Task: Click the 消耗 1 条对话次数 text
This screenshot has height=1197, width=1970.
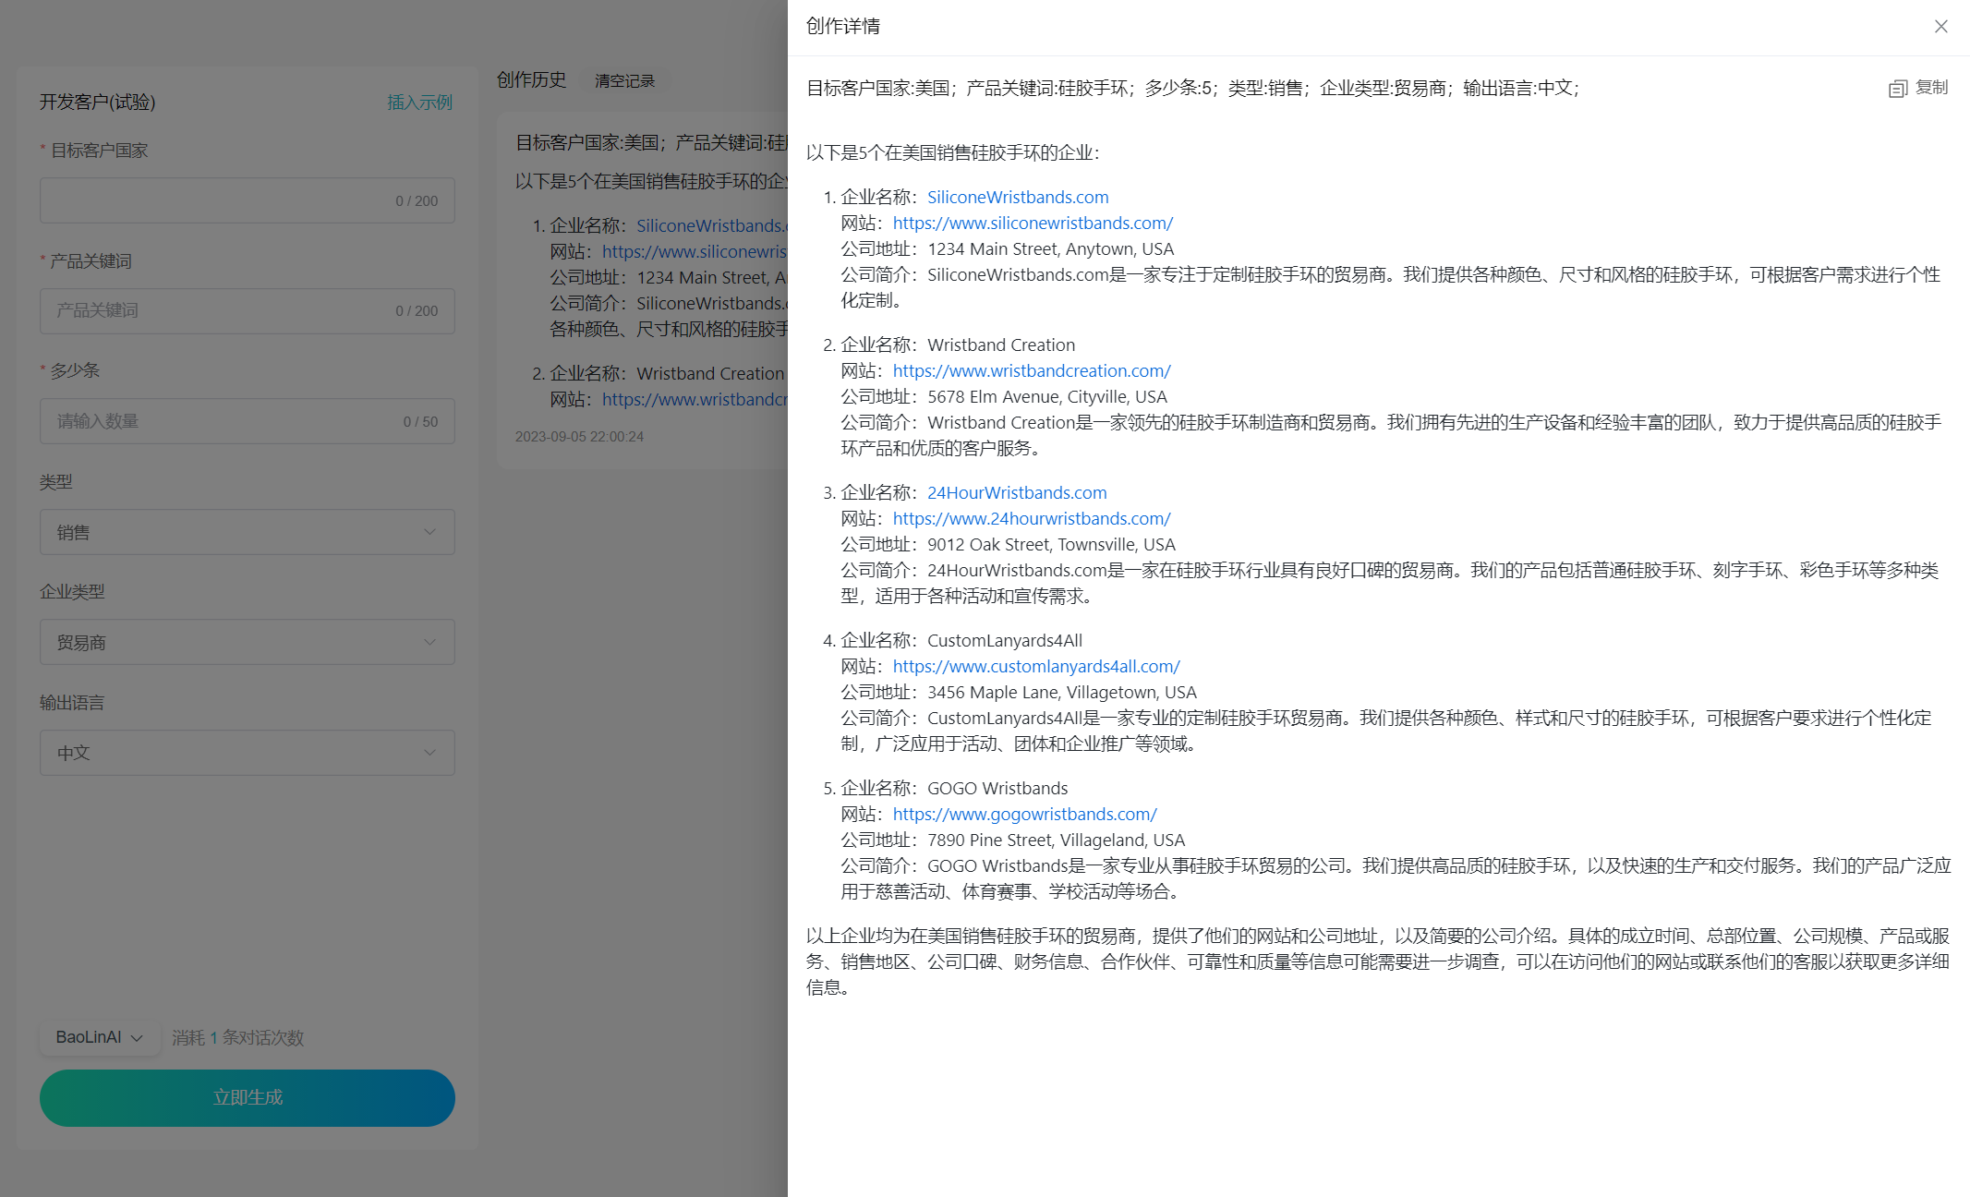Action: [x=237, y=1038]
